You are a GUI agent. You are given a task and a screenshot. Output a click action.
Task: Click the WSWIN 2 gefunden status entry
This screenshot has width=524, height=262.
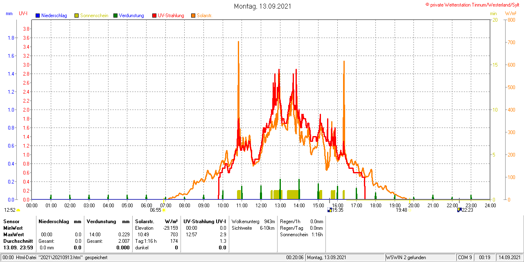pyautogui.click(x=406, y=258)
